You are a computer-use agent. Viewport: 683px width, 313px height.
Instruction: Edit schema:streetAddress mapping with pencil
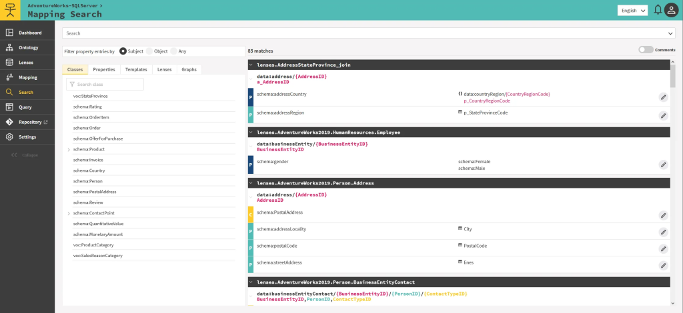tap(663, 266)
